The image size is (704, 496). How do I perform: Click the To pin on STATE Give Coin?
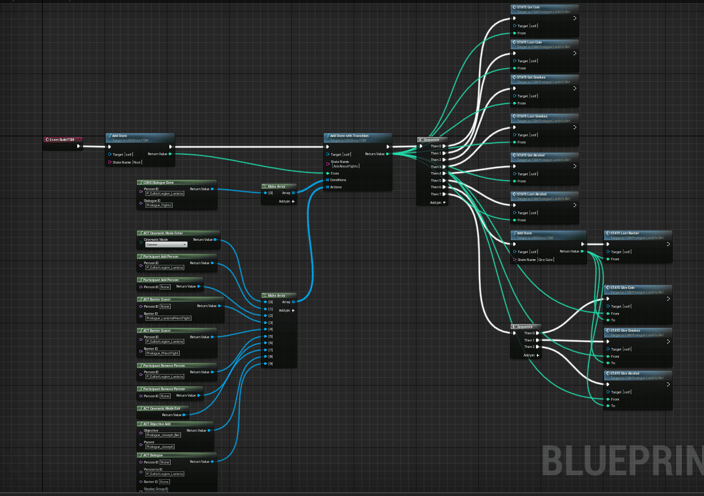[x=608, y=320]
